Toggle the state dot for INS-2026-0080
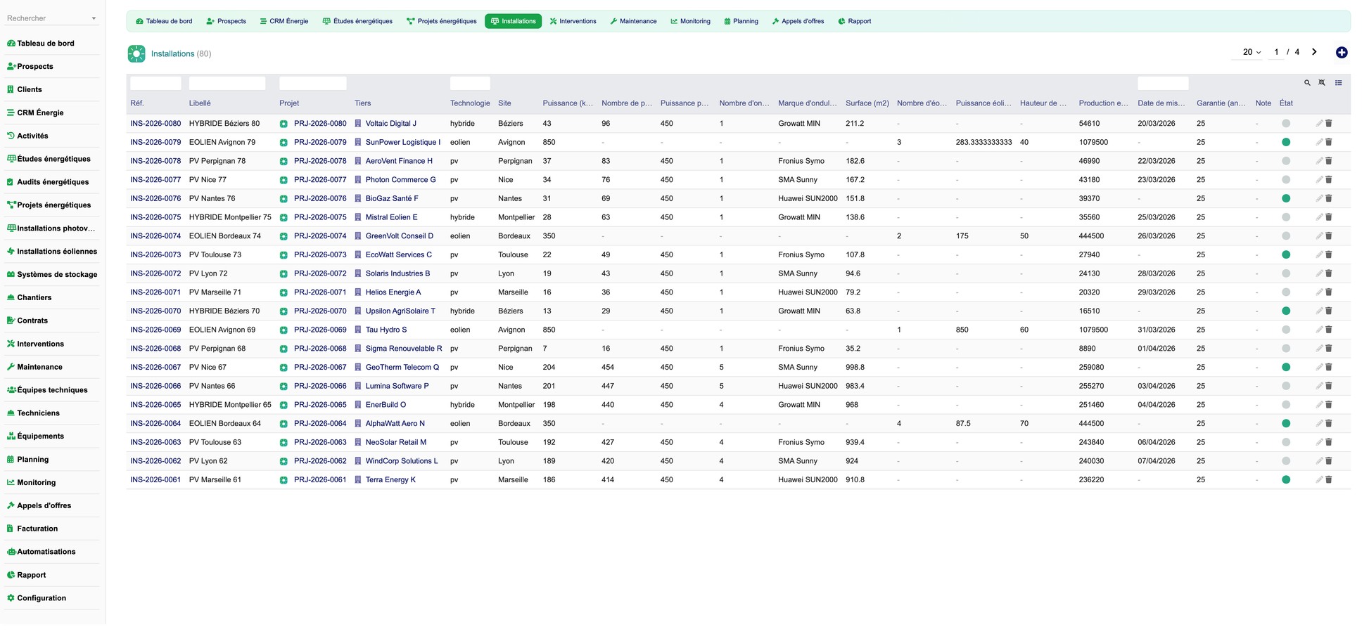 tap(1286, 124)
